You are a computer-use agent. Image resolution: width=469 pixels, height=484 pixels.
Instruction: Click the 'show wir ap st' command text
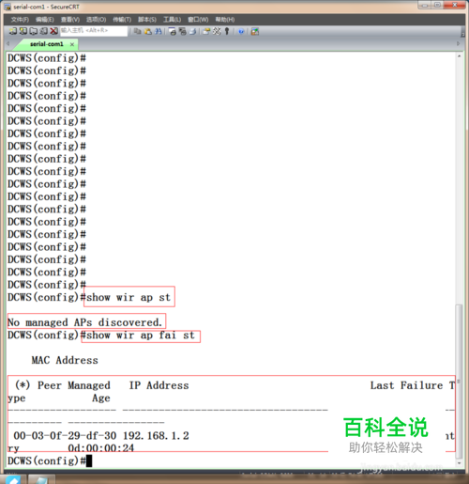[x=129, y=297]
